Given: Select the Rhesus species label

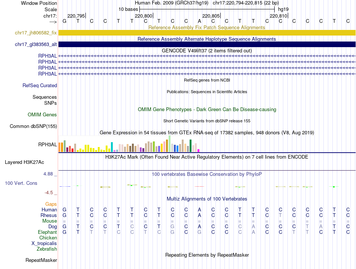Looking at the screenshot, I should click(49, 215).
